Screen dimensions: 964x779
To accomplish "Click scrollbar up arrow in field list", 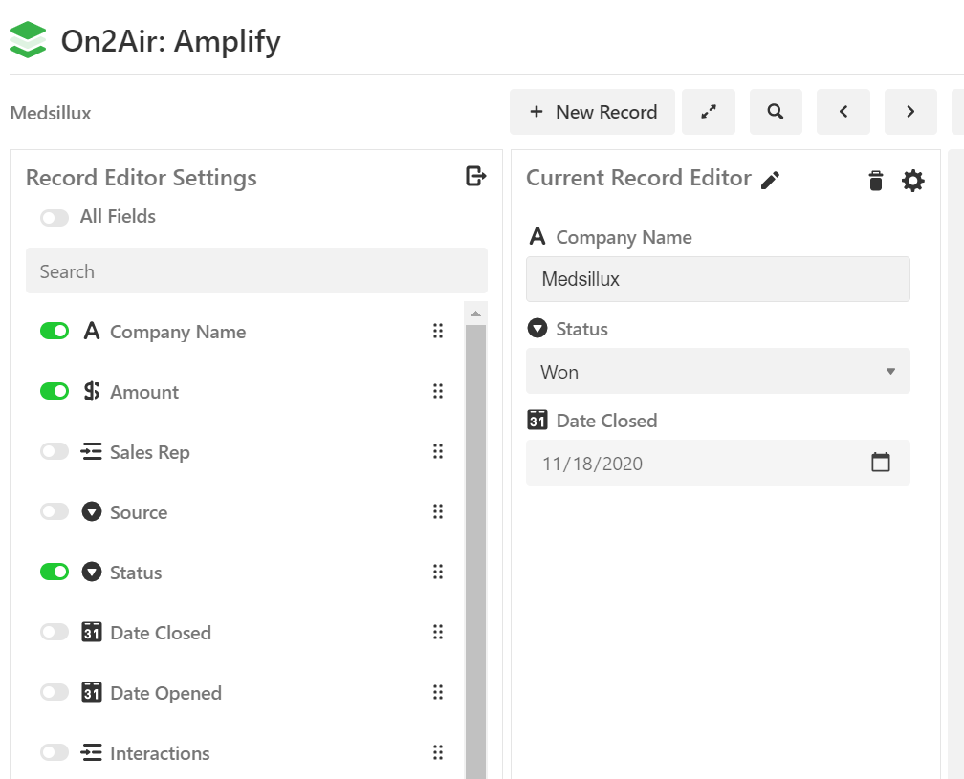I will pos(475,314).
